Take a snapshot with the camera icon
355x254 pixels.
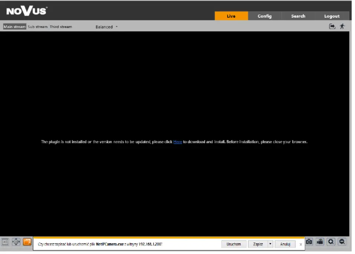309,242
